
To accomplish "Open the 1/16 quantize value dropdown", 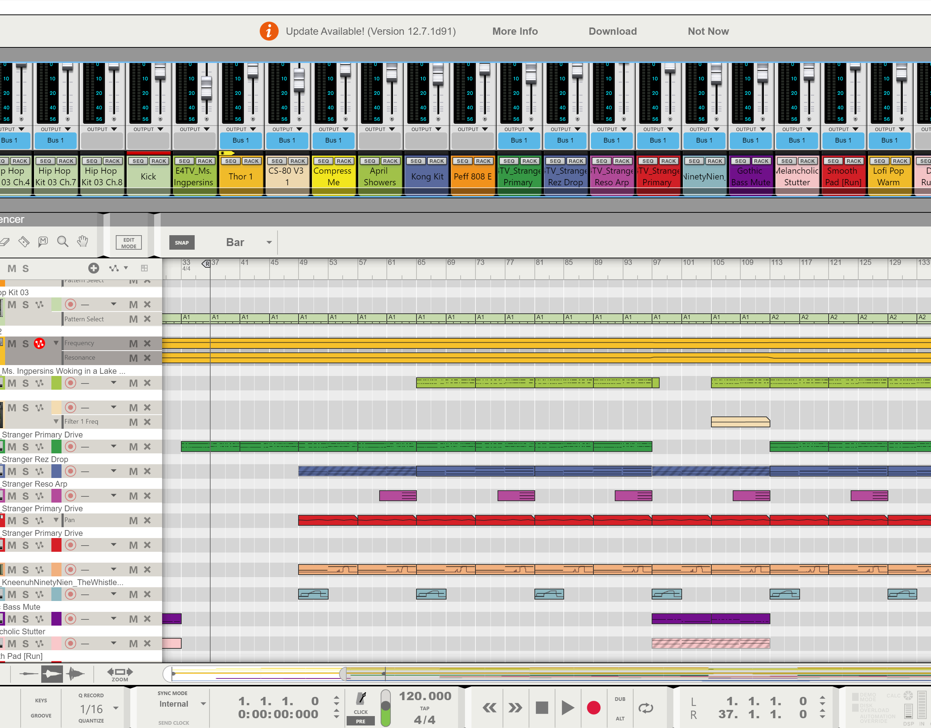I will click(115, 708).
